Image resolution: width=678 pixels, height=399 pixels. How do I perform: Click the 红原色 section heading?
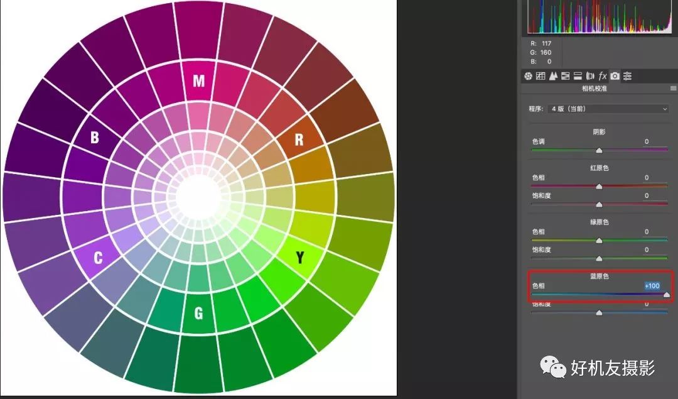coord(600,168)
